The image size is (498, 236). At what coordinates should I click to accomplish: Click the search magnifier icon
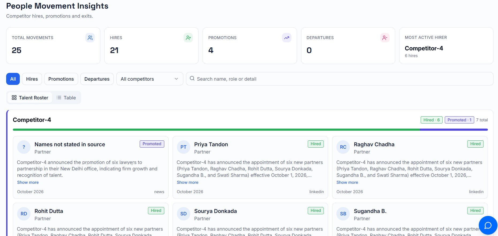(x=192, y=78)
